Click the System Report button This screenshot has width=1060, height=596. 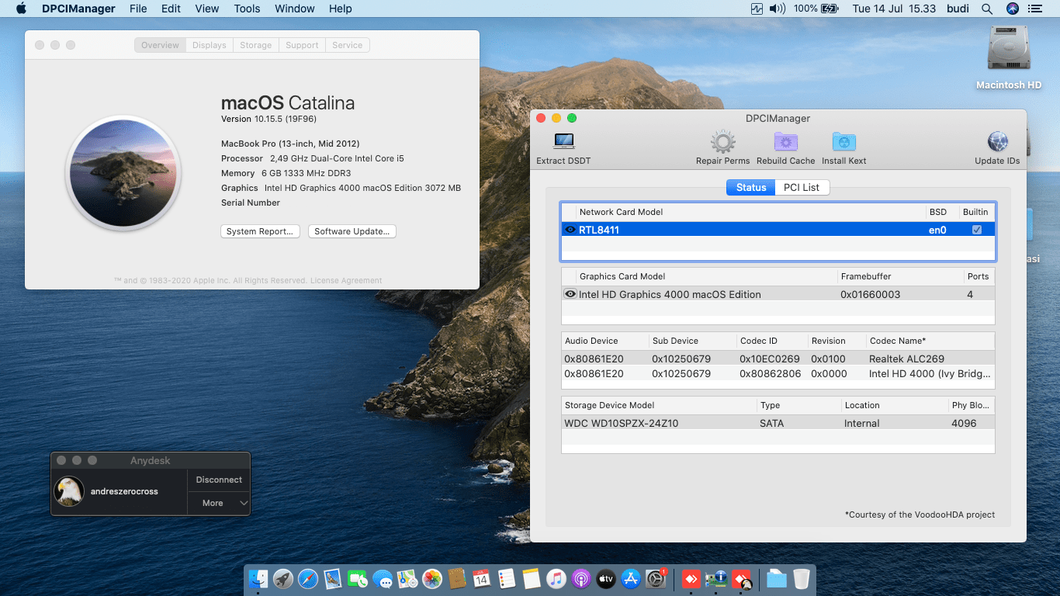(x=260, y=230)
